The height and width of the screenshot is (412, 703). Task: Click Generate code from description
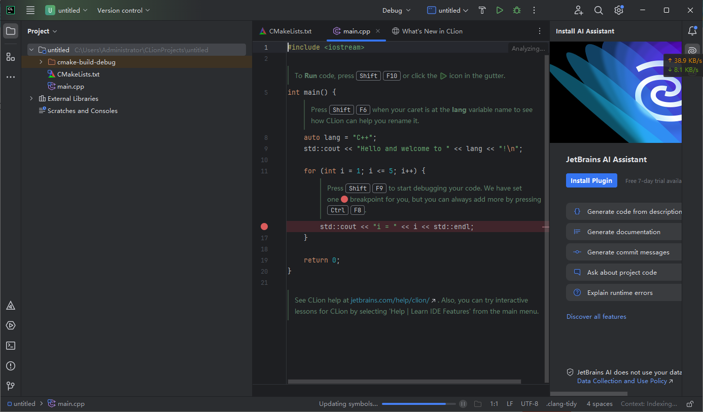624,211
